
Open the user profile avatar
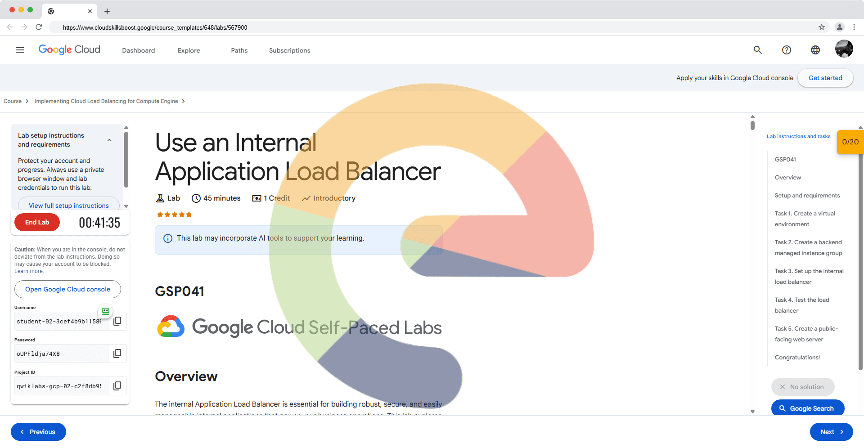coord(844,49)
